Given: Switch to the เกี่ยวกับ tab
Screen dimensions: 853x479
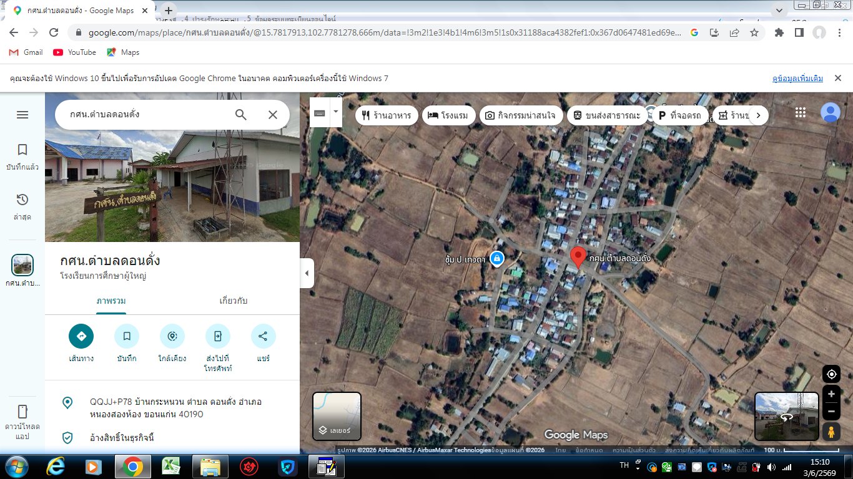Looking at the screenshot, I should tap(234, 301).
